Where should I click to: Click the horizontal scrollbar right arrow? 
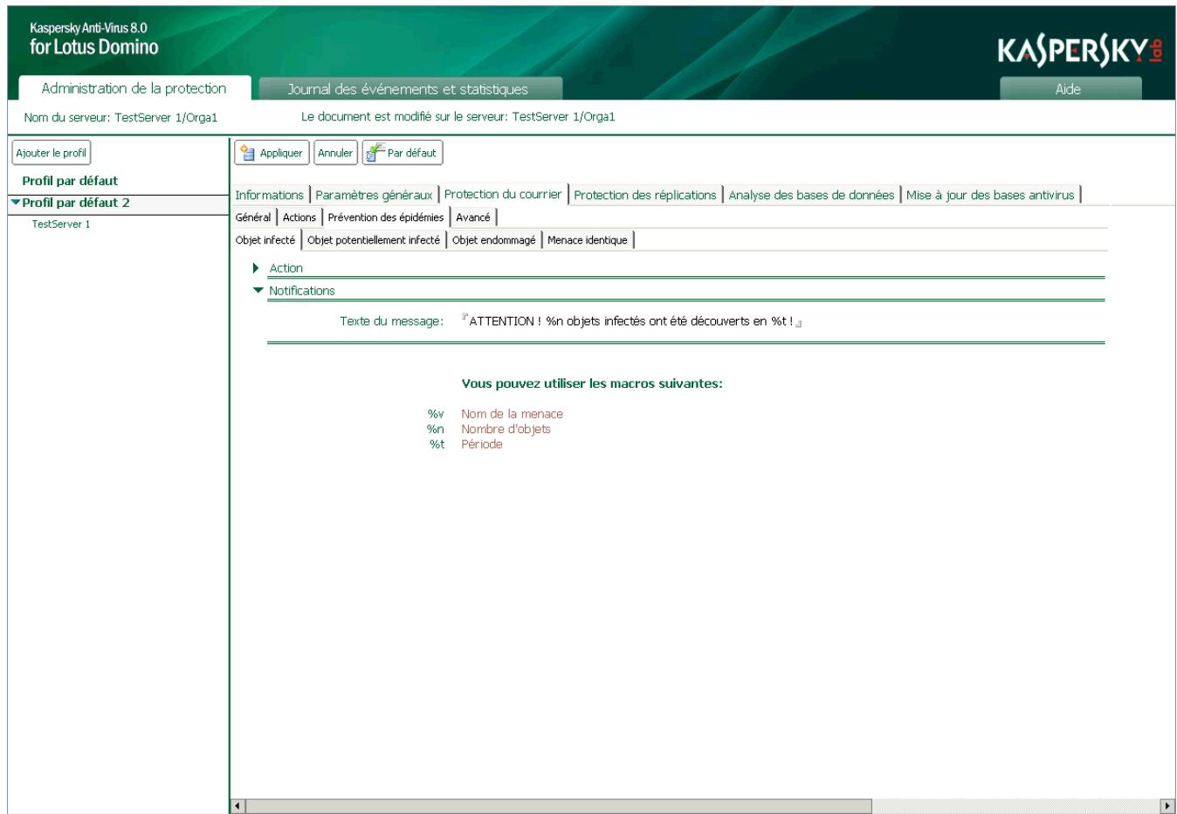[x=1167, y=806]
